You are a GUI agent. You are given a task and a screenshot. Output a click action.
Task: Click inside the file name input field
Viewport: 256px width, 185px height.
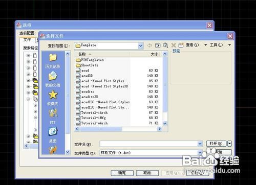[x=149, y=144]
